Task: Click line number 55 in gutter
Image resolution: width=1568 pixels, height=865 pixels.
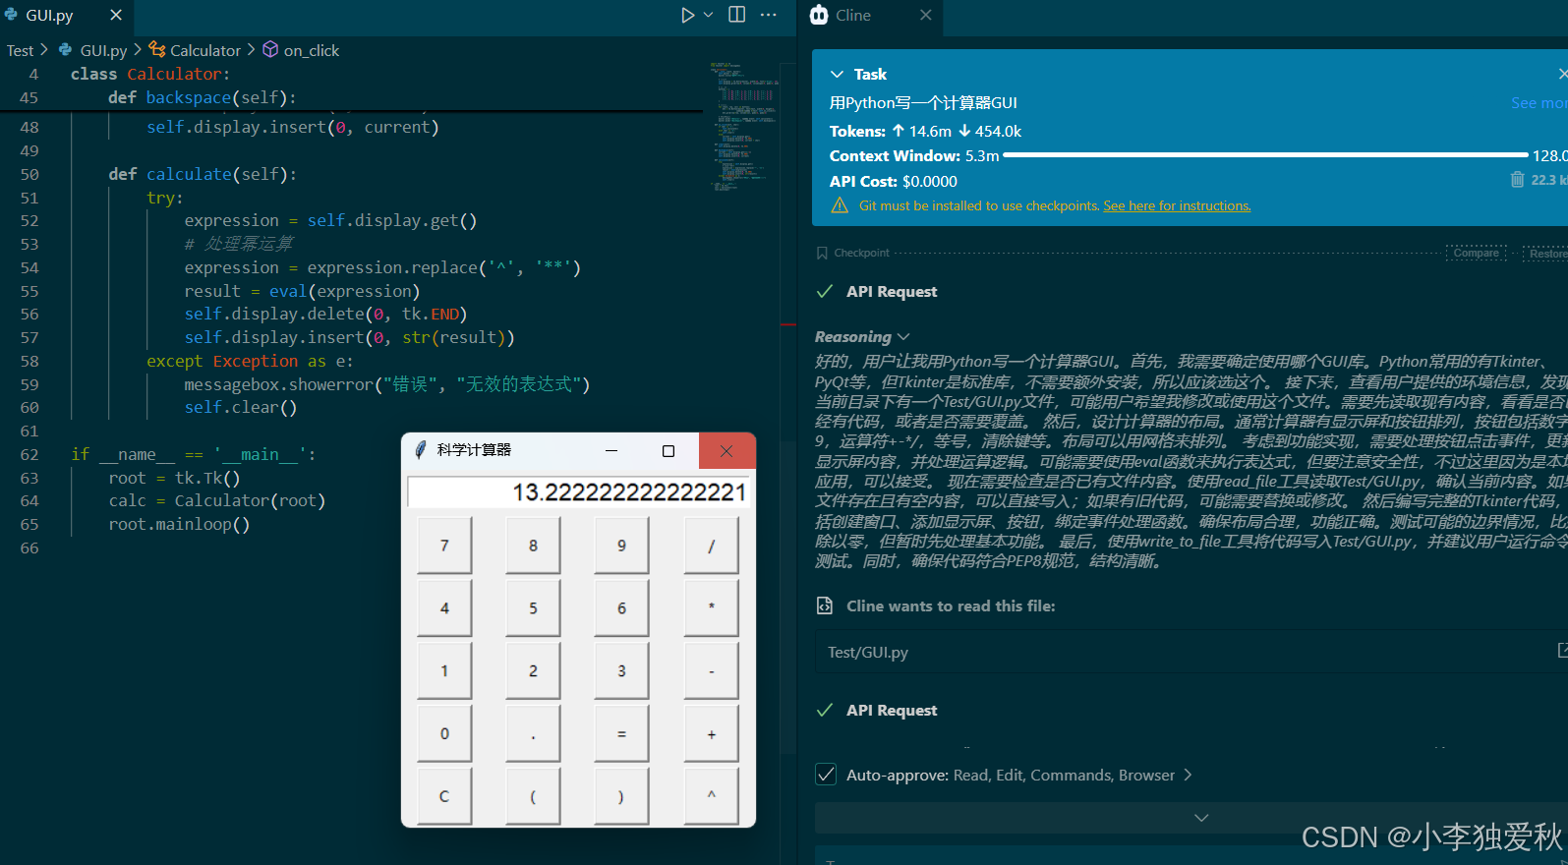Action: point(29,291)
